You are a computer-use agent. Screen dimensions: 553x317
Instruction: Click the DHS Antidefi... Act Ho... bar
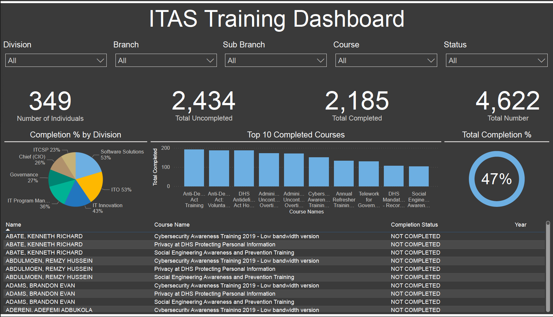pyautogui.click(x=244, y=169)
